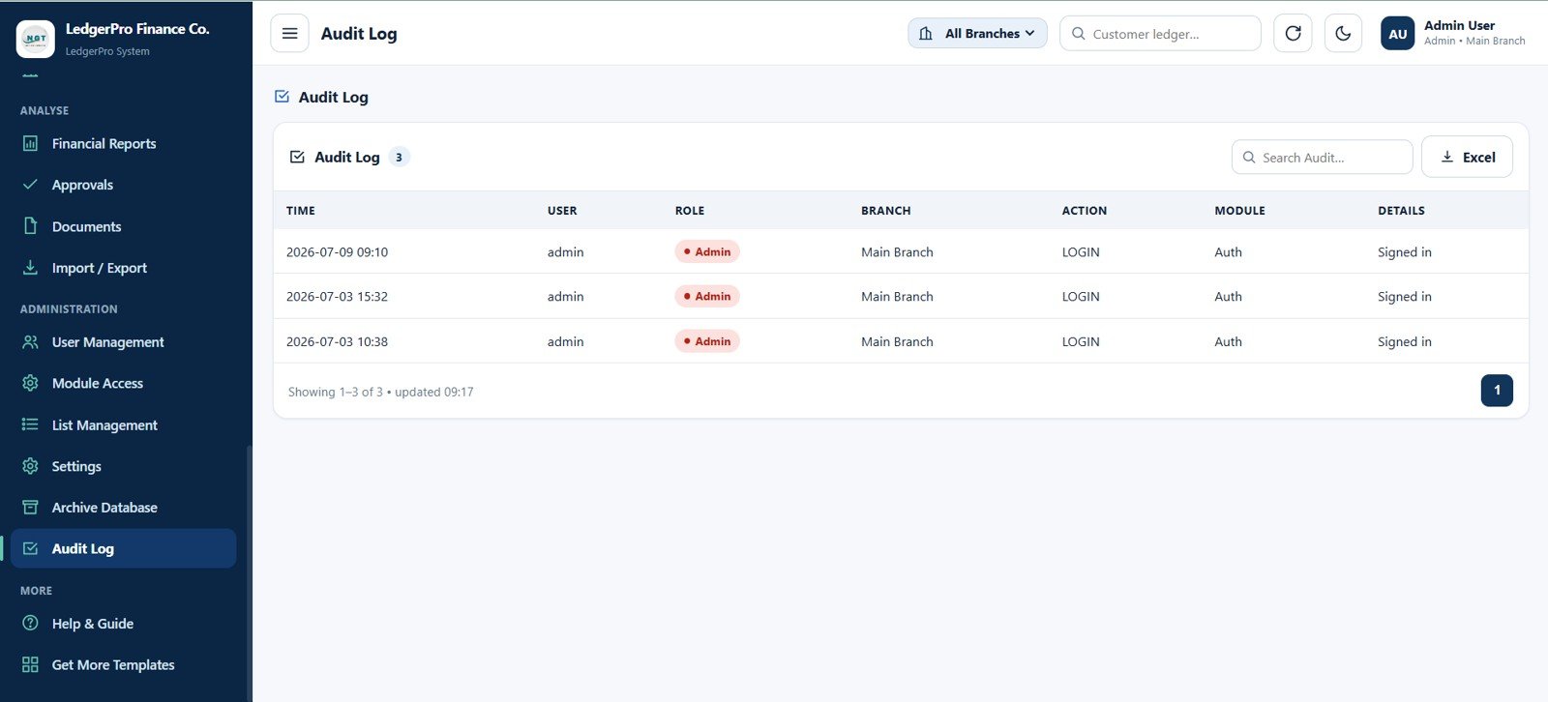The height and width of the screenshot is (702, 1548).
Task: Open the Help & Guide link
Action: coord(123,624)
